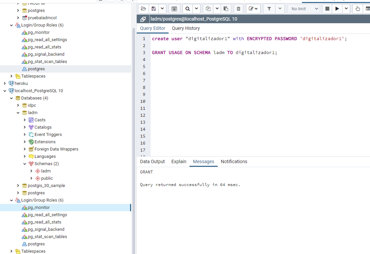Click line number 3 in the editor
Viewport: 370px width, 254px height.
coord(143,52)
